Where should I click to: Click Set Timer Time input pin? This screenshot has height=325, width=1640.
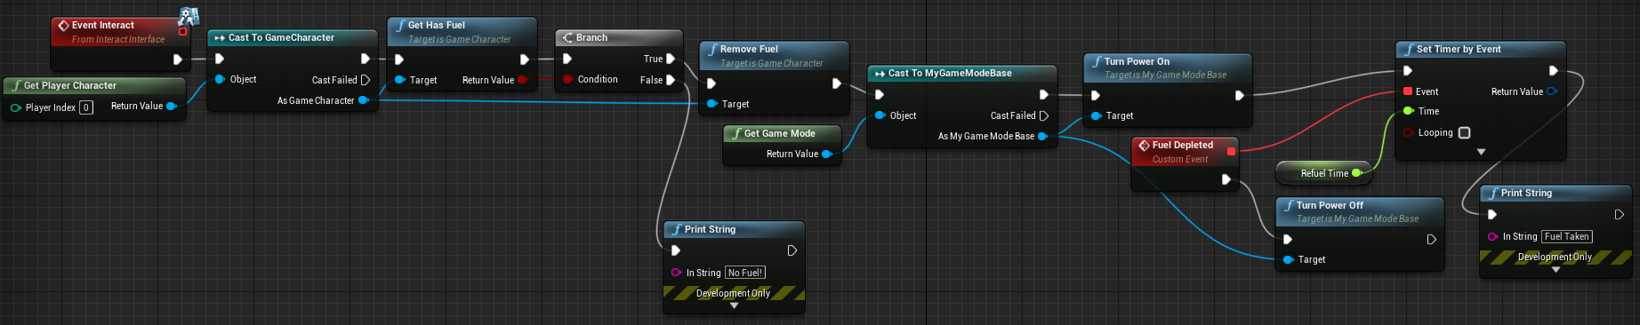[1408, 111]
